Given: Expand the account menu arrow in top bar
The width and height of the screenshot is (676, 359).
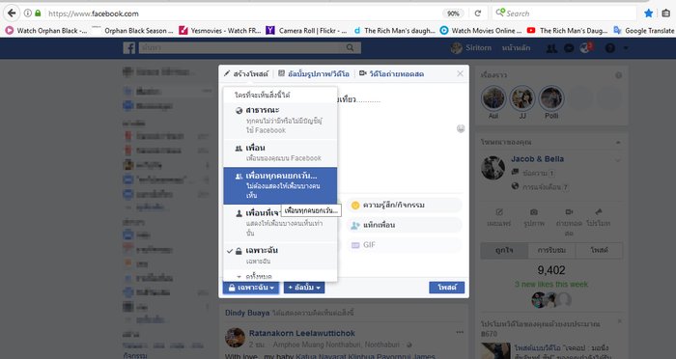Looking at the screenshot, I should pyautogui.click(x=626, y=48).
